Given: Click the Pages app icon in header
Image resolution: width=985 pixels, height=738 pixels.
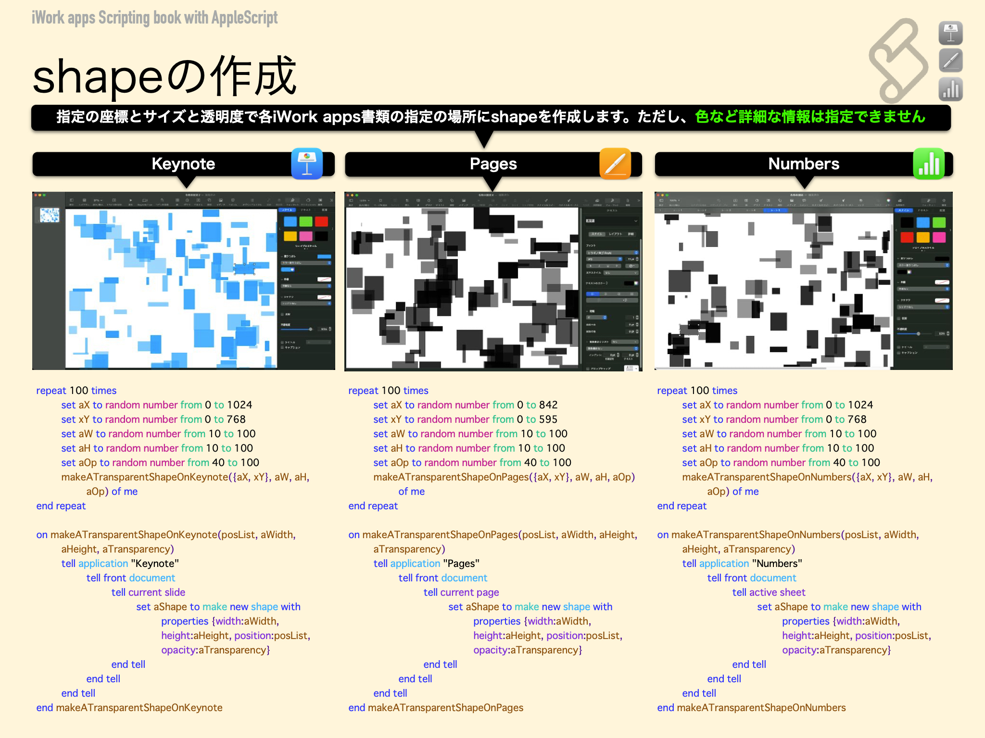Looking at the screenshot, I should point(615,164).
